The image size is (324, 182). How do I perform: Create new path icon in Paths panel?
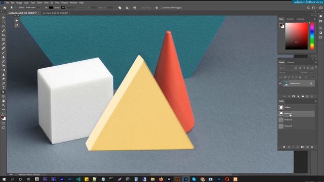coord(307,147)
